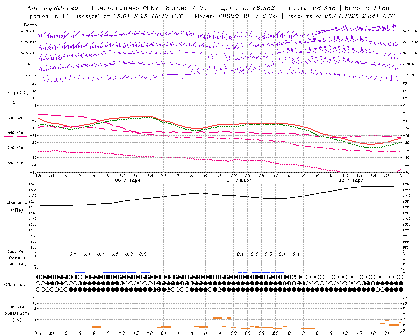
Task: Click the date label 08 января
Action: 351,180
